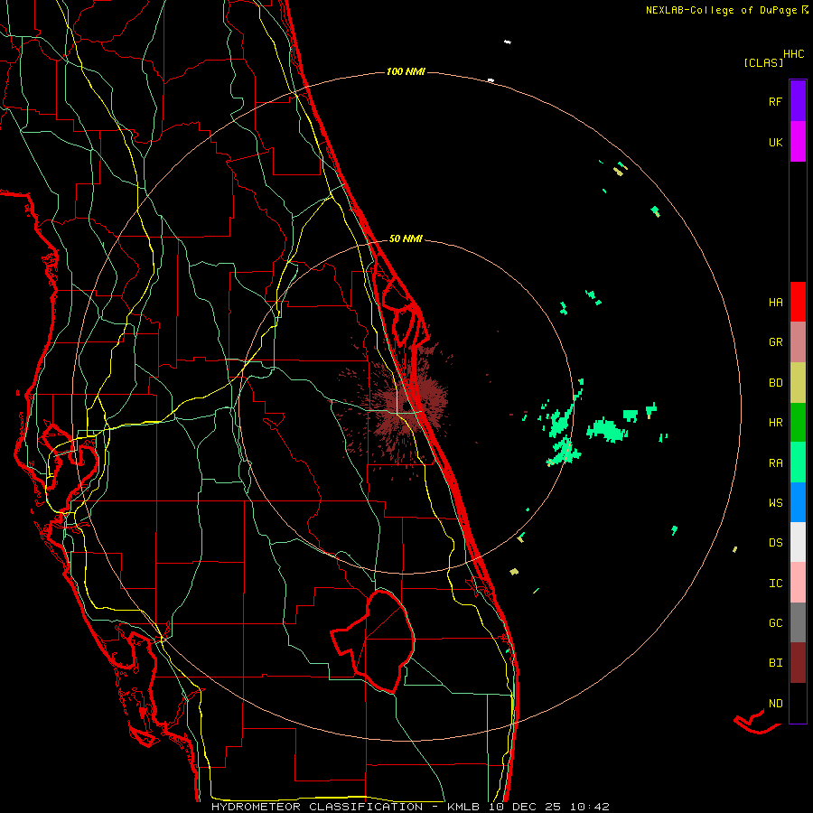Select the red HA legend swatch
The width and height of the screenshot is (813, 813).
click(798, 302)
